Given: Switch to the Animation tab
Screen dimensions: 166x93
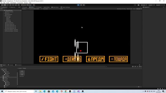Looking at the screenshot, I should pyautogui.click(x=18, y=65).
